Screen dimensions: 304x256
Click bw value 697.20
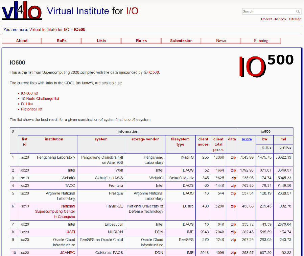click(265, 253)
